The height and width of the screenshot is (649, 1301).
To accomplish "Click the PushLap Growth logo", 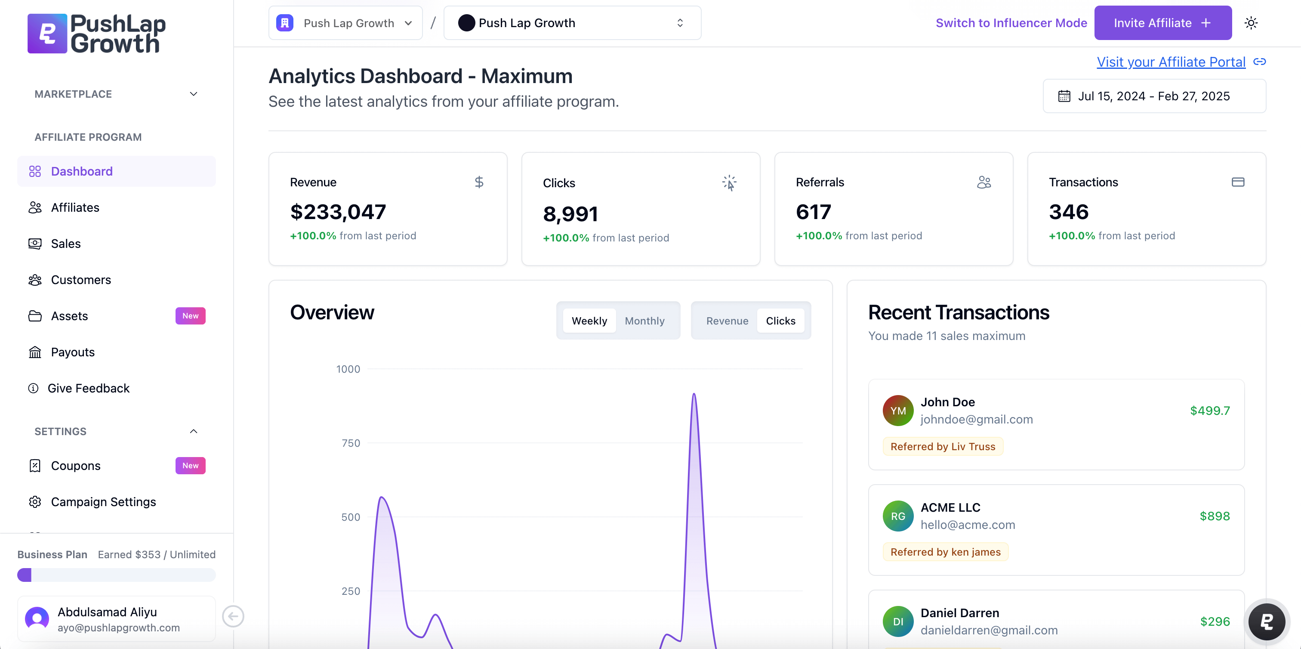I will (x=96, y=33).
